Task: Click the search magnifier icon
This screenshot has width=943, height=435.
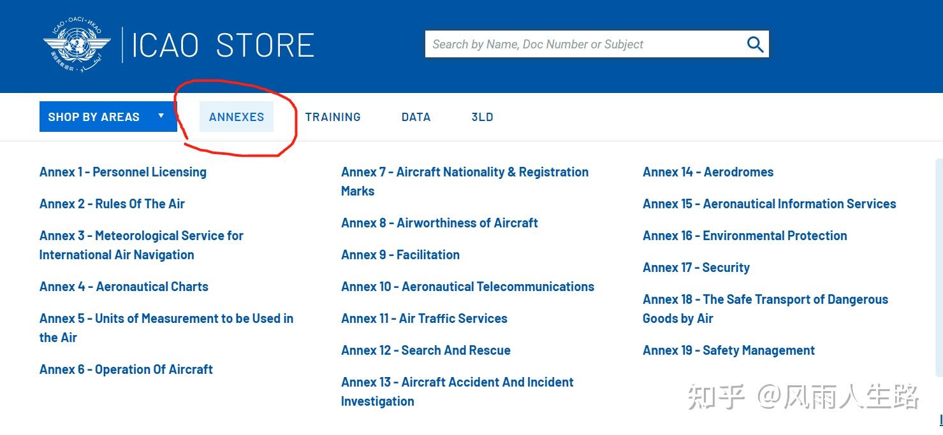Action: pyautogui.click(x=755, y=43)
